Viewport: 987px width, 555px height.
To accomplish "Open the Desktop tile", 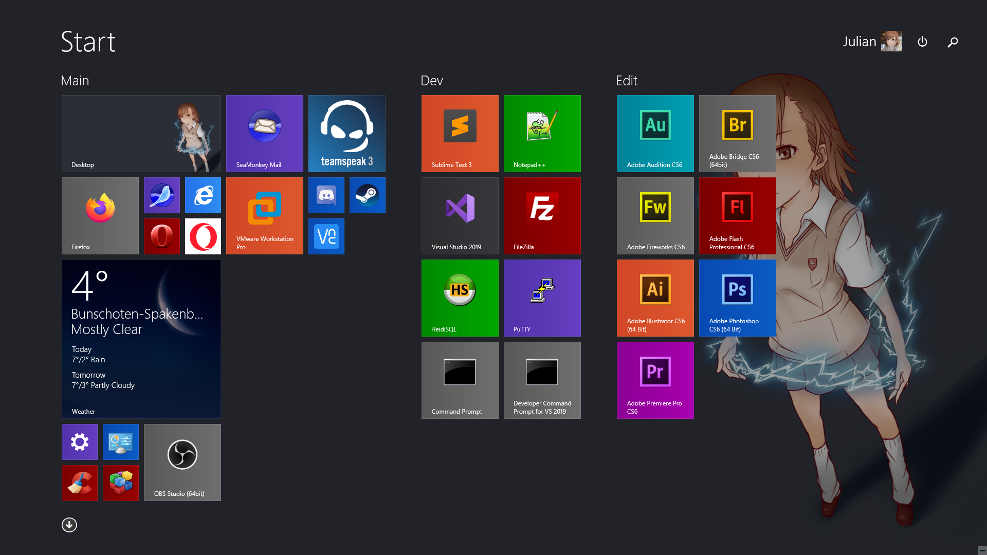I will (x=141, y=134).
